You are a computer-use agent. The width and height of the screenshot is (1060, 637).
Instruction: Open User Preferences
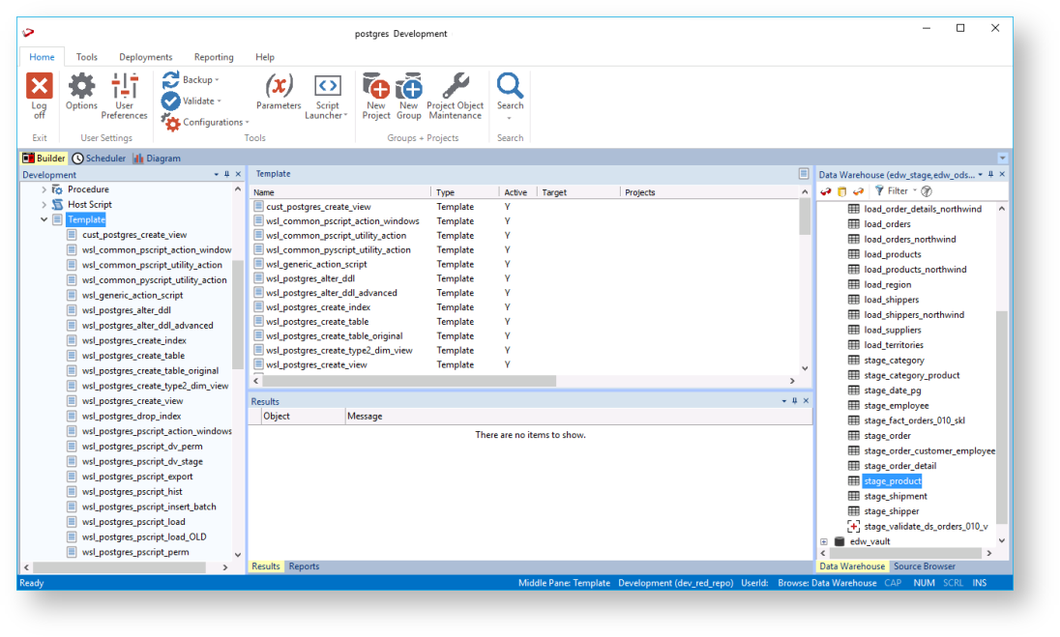(125, 88)
